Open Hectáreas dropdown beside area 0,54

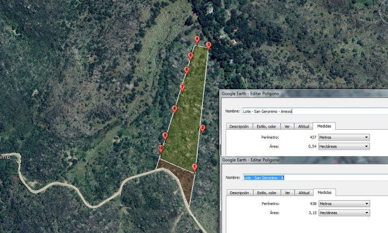tap(344, 146)
